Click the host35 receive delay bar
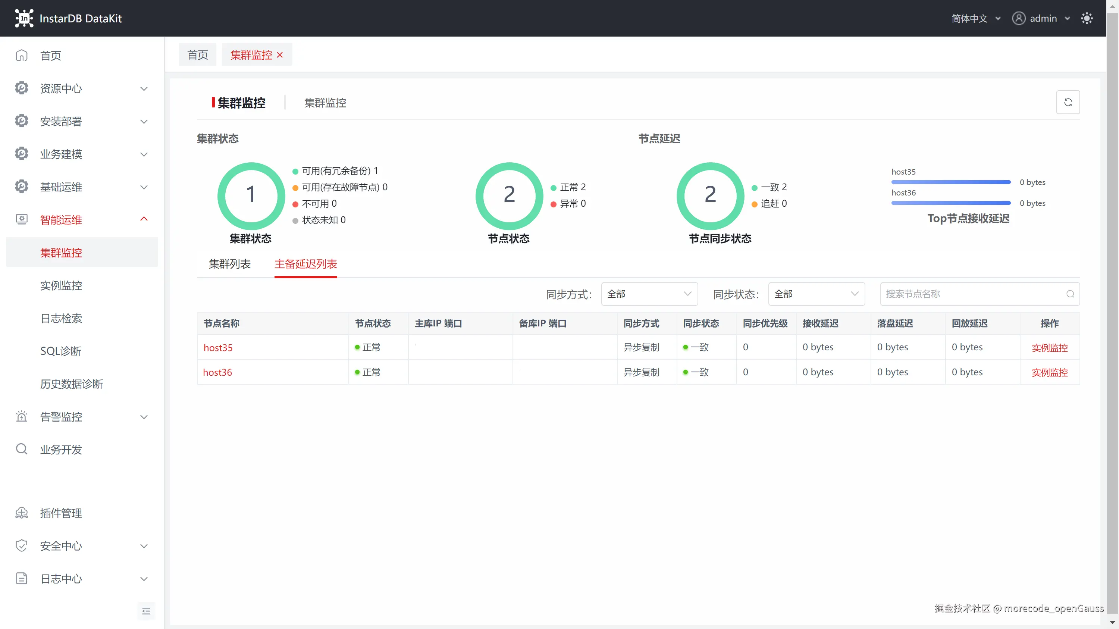1119x629 pixels. click(x=950, y=182)
